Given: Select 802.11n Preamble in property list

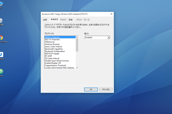Looking at the screenshot, I should tap(53, 40).
